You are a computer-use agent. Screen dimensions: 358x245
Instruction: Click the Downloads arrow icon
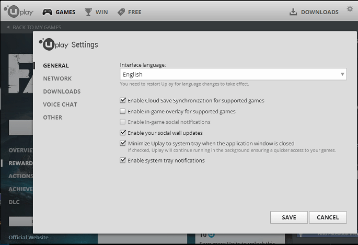click(x=293, y=12)
